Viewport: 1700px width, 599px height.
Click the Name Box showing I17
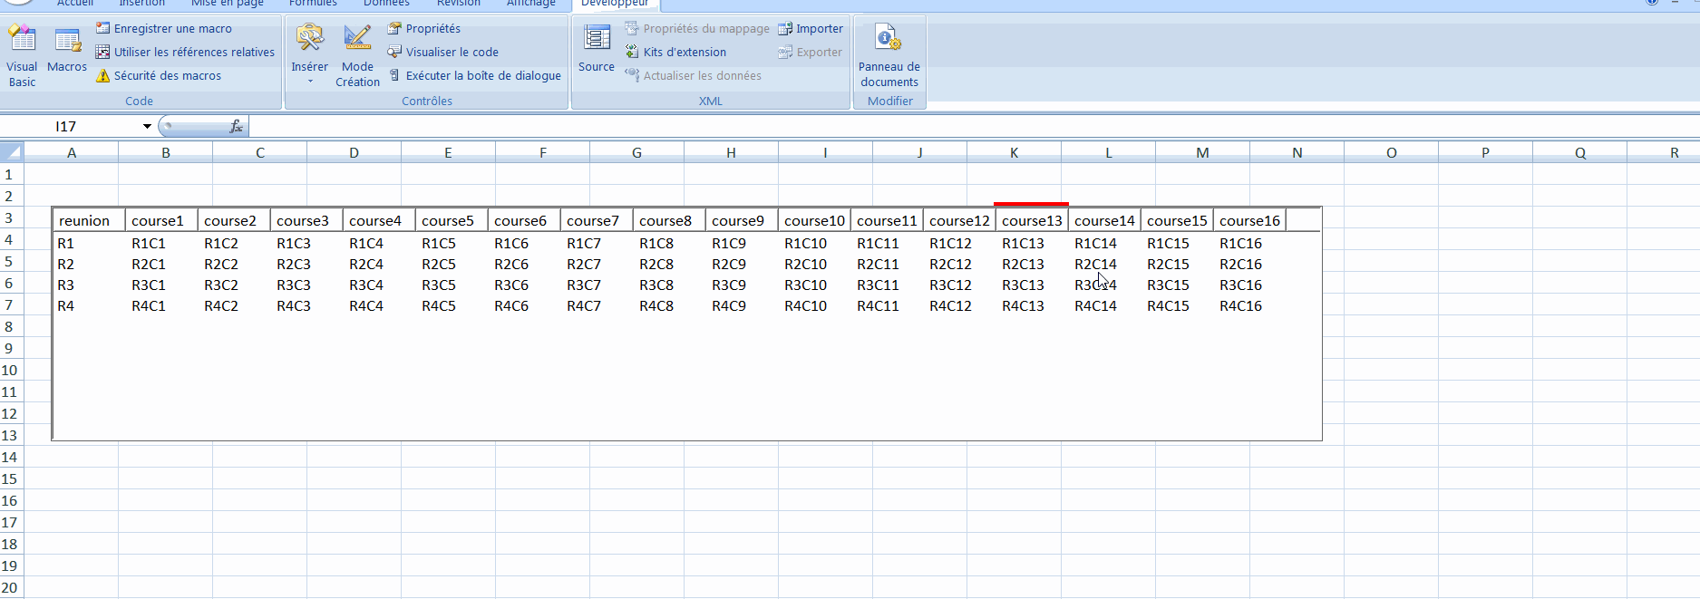(71, 126)
